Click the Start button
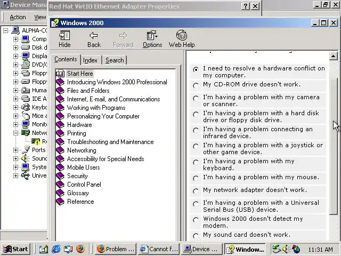 [15, 249]
